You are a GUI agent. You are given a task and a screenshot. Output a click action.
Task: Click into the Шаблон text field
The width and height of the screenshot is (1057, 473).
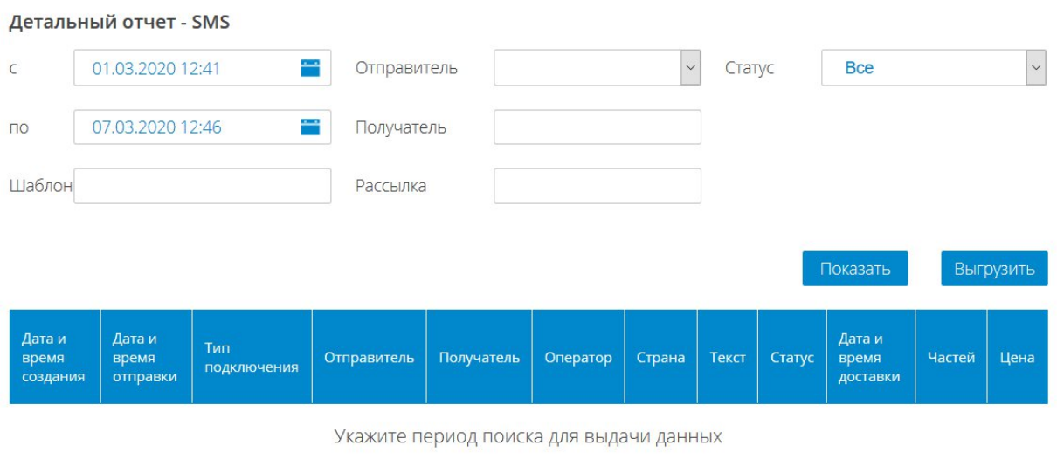[202, 186]
